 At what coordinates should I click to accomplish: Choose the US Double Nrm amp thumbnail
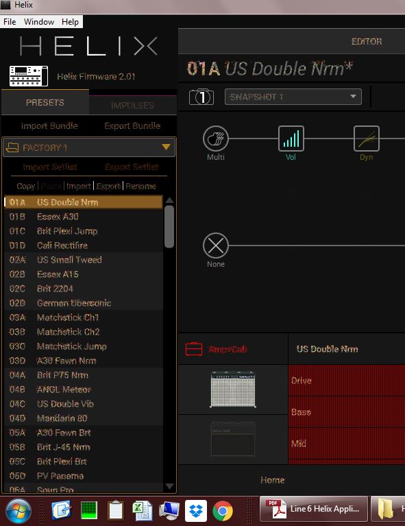pos(233,390)
